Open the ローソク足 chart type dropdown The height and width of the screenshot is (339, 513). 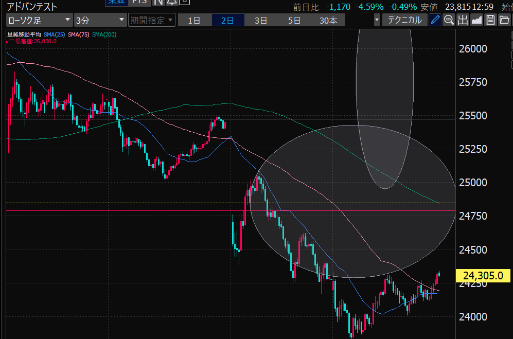39,21
